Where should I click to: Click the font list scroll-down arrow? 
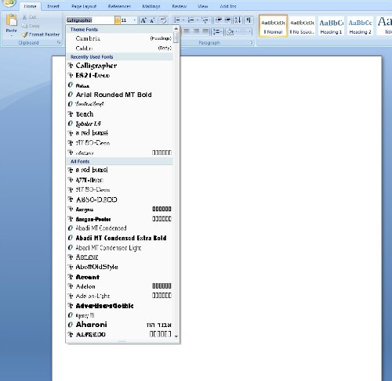176,336
